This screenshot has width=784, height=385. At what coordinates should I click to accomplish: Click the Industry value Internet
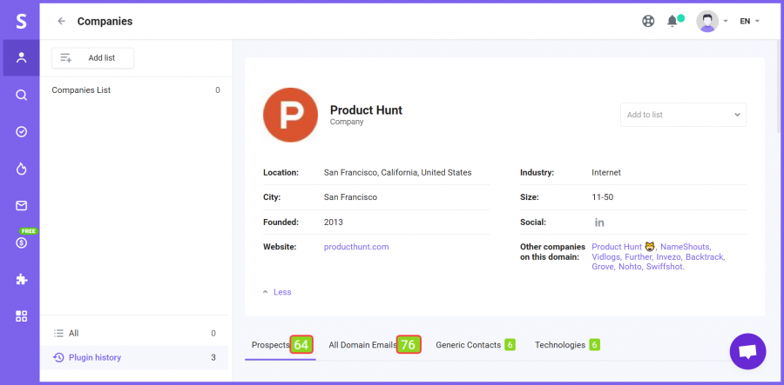606,173
